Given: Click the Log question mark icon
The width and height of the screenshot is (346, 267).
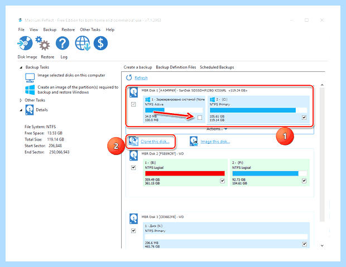Looking at the screenshot, I should [63, 43].
